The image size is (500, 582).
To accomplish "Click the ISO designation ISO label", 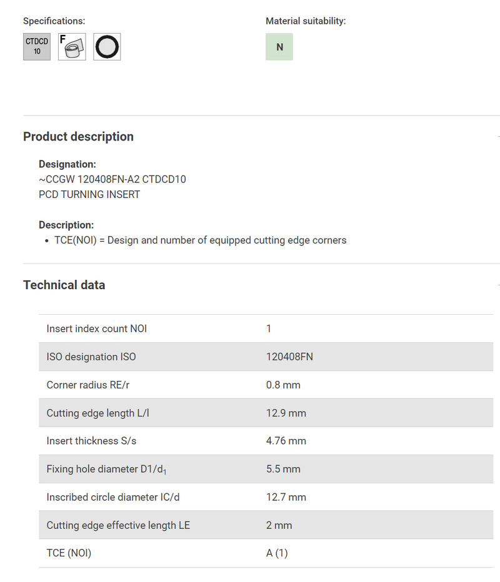I will point(91,357).
